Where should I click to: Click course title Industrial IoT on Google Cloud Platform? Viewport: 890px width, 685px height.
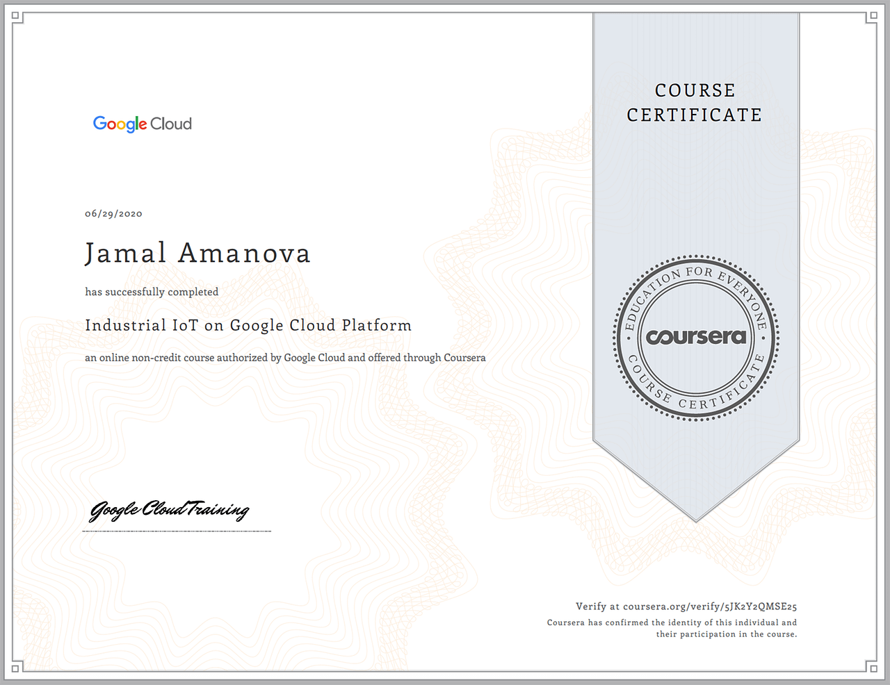(248, 325)
